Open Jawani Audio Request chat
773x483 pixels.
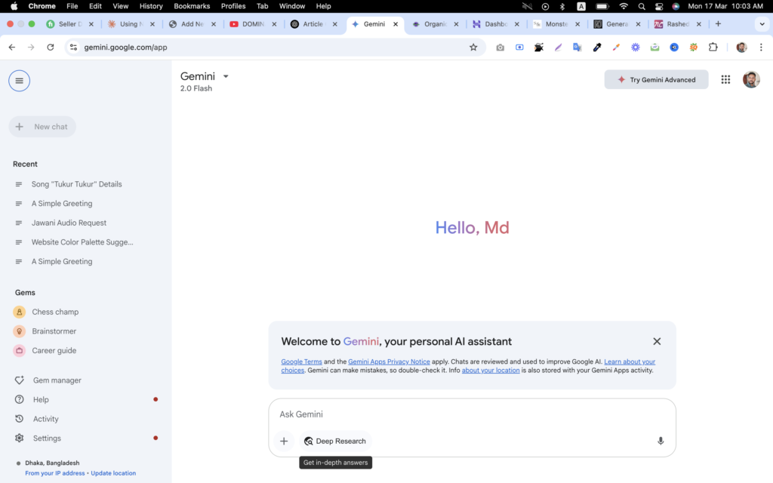[x=69, y=223]
